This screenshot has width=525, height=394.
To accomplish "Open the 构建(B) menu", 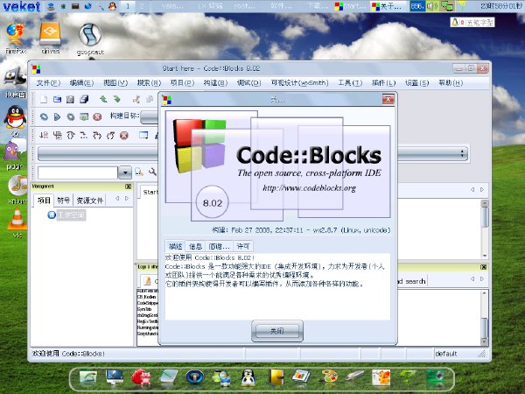I will (x=215, y=83).
